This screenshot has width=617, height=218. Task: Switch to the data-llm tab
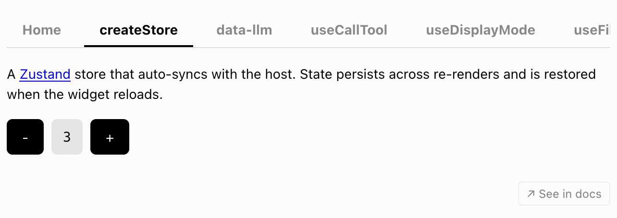(244, 31)
